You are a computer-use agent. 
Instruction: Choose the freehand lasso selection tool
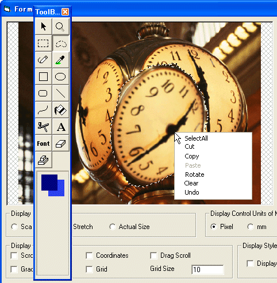60,43
